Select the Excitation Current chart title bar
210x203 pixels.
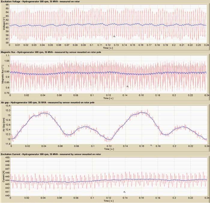click(51, 154)
